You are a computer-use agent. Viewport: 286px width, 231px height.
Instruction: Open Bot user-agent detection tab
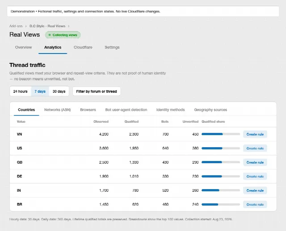click(x=126, y=110)
